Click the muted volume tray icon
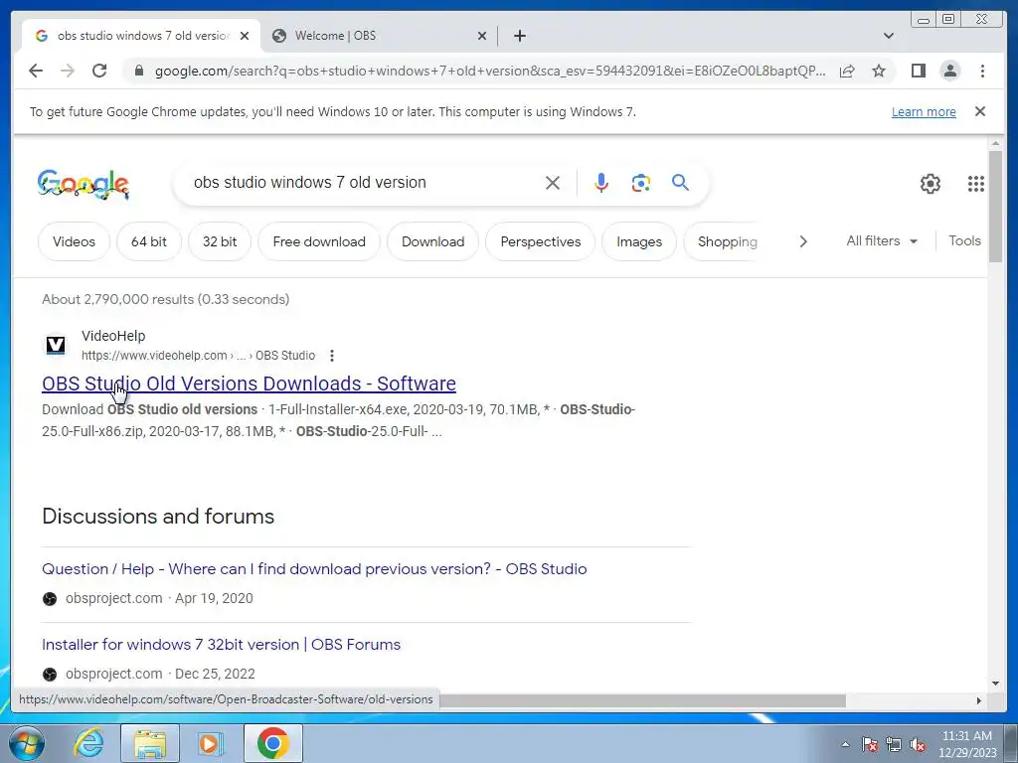 [x=918, y=745]
